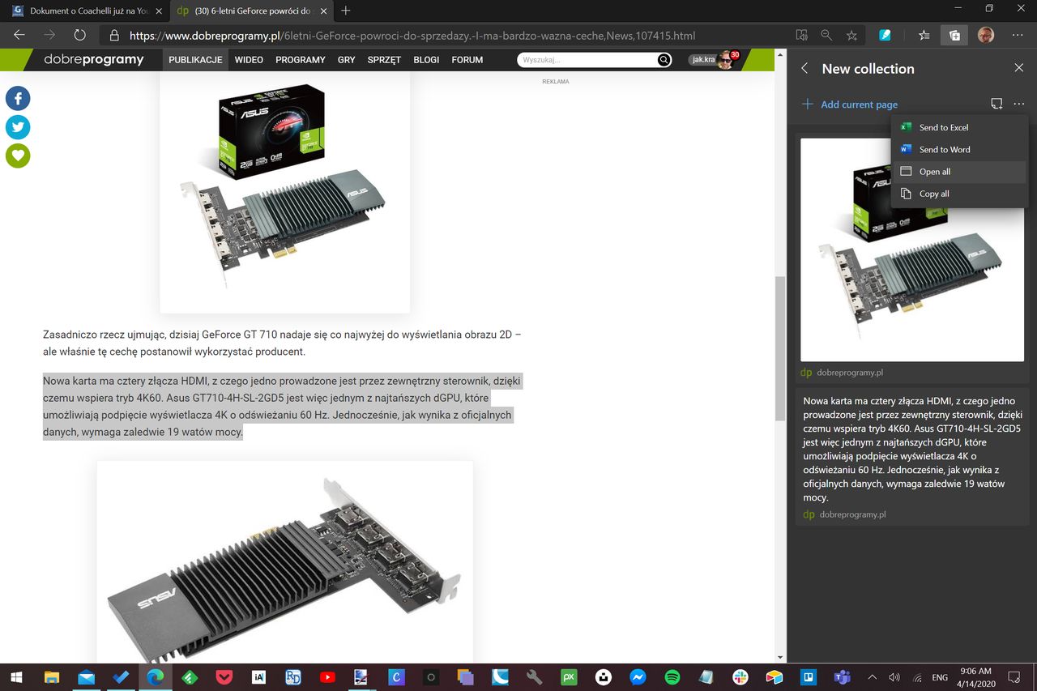Show hidden system tray icons
The image size is (1037, 691).
[873, 677]
